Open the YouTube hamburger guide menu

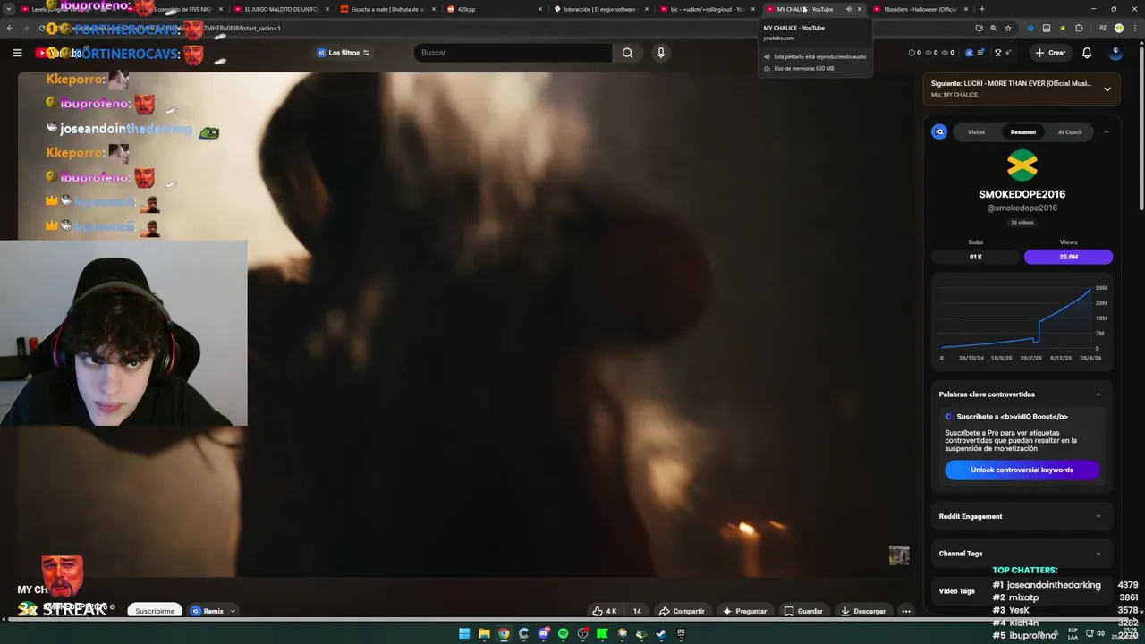click(17, 53)
